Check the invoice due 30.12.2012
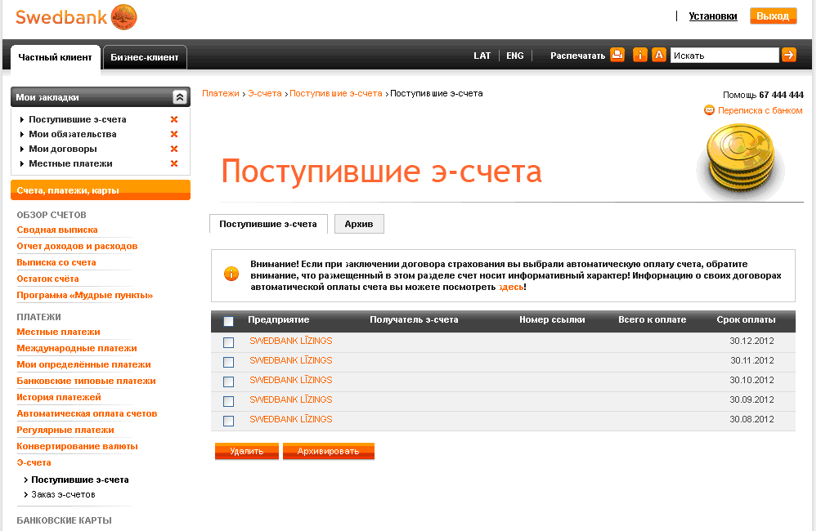Image resolution: width=821 pixels, height=531 pixels. (x=229, y=342)
